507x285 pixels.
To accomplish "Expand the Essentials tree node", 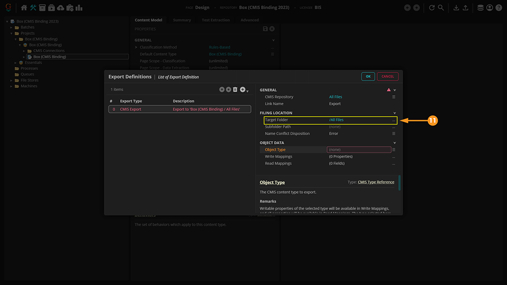I will 16,63.
